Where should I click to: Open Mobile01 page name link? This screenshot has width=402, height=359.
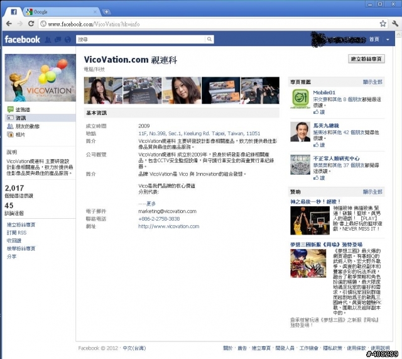click(324, 92)
